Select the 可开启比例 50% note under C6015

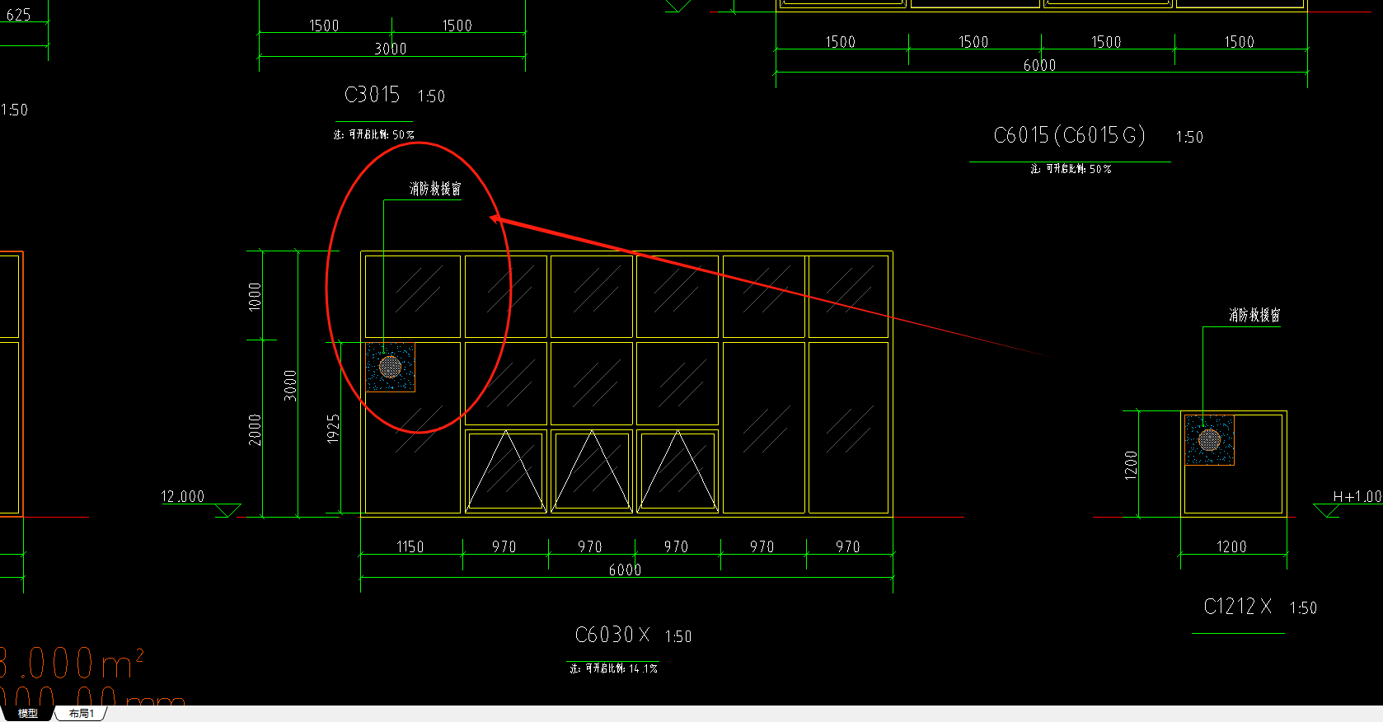pyautogui.click(x=1071, y=169)
